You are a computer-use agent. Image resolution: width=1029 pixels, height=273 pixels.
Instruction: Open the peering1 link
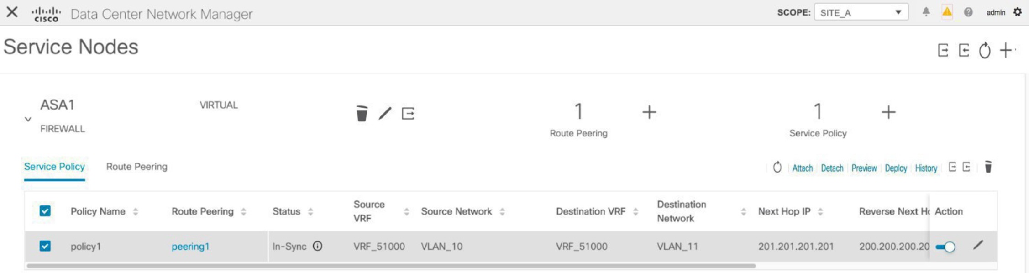pos(190,247)
